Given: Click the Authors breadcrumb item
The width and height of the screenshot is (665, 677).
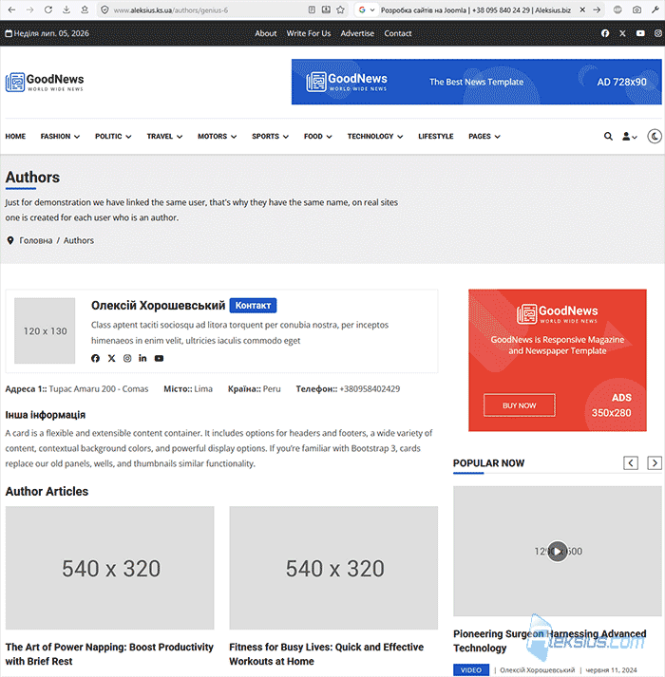Looking at the screenshot, I should pos(79,240).
